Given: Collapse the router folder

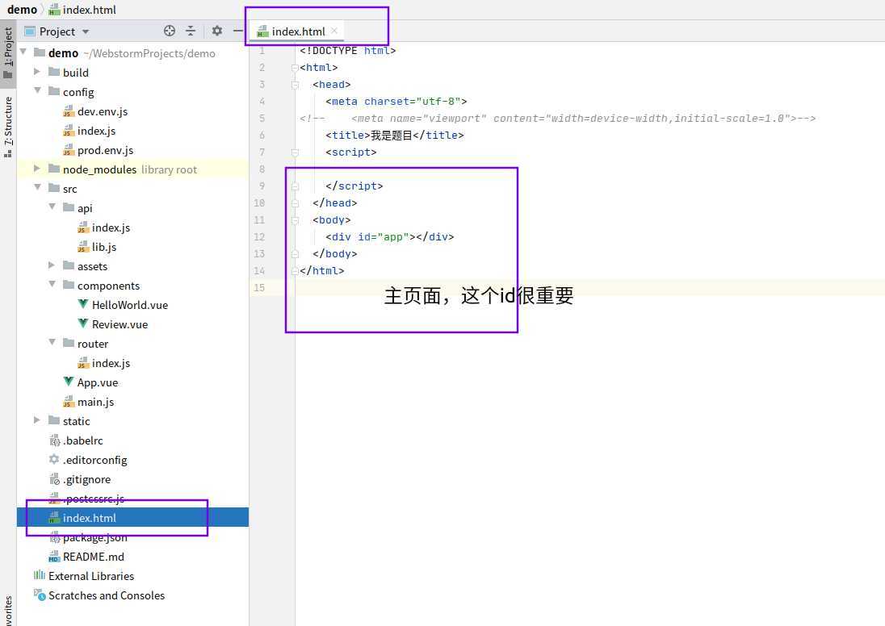Looking at the screenshot, I should (x=52, y=342).
